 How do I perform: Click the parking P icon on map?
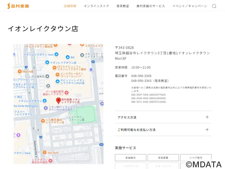tap(91, 70)
